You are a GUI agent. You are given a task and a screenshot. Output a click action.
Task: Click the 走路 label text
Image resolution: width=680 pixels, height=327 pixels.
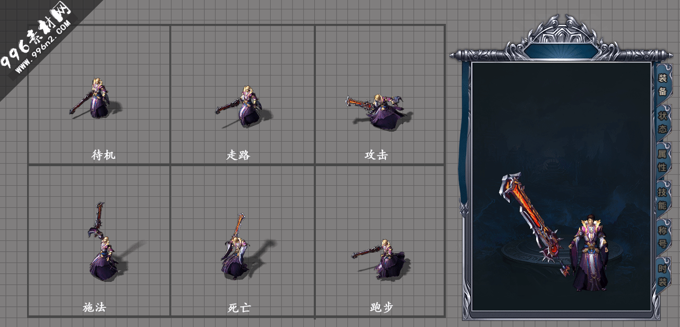[x=238, y=155]
